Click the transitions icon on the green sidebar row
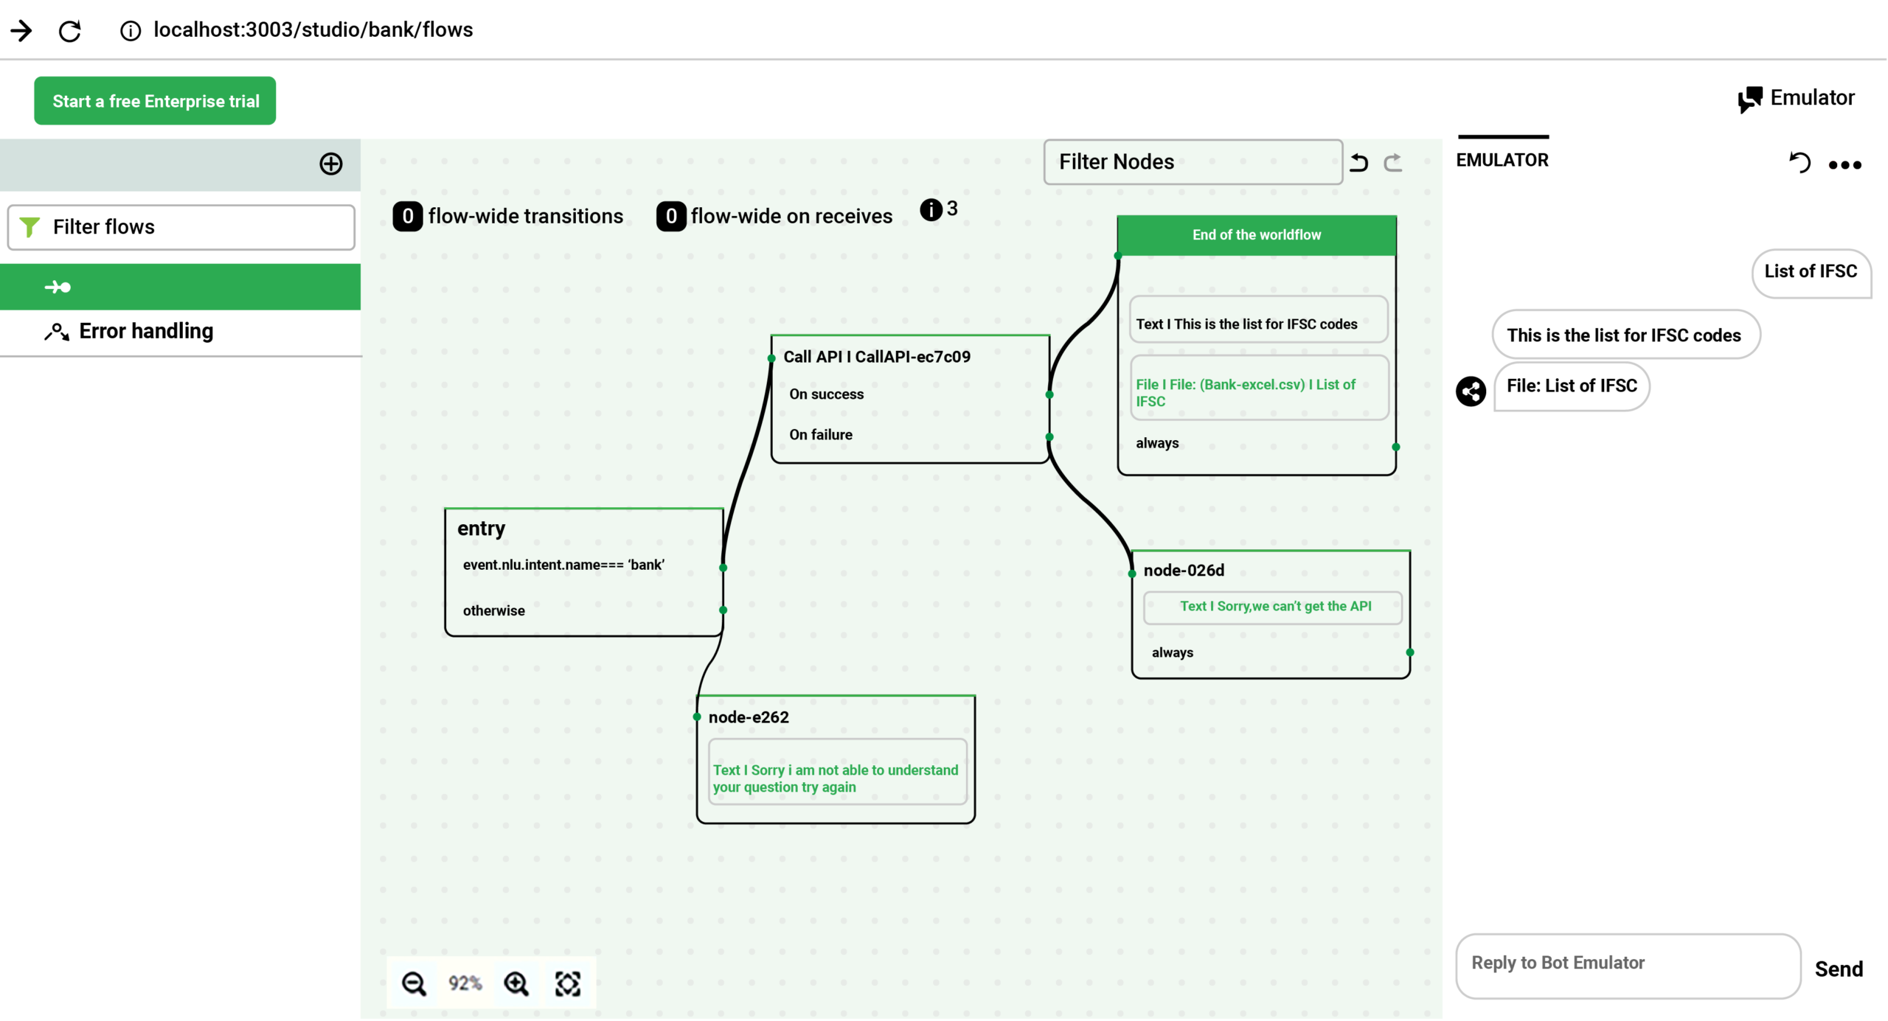 (58, 287)
